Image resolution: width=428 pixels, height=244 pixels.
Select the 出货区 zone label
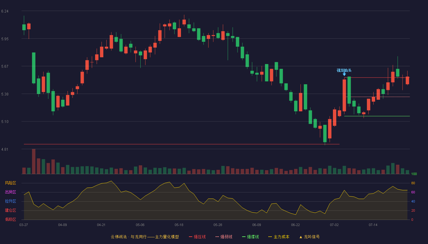click(10, 192)
